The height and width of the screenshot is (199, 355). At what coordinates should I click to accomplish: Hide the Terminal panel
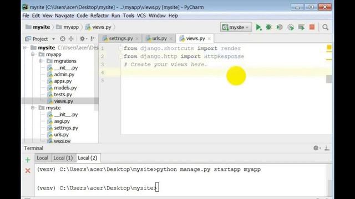(x=327, y=148)
